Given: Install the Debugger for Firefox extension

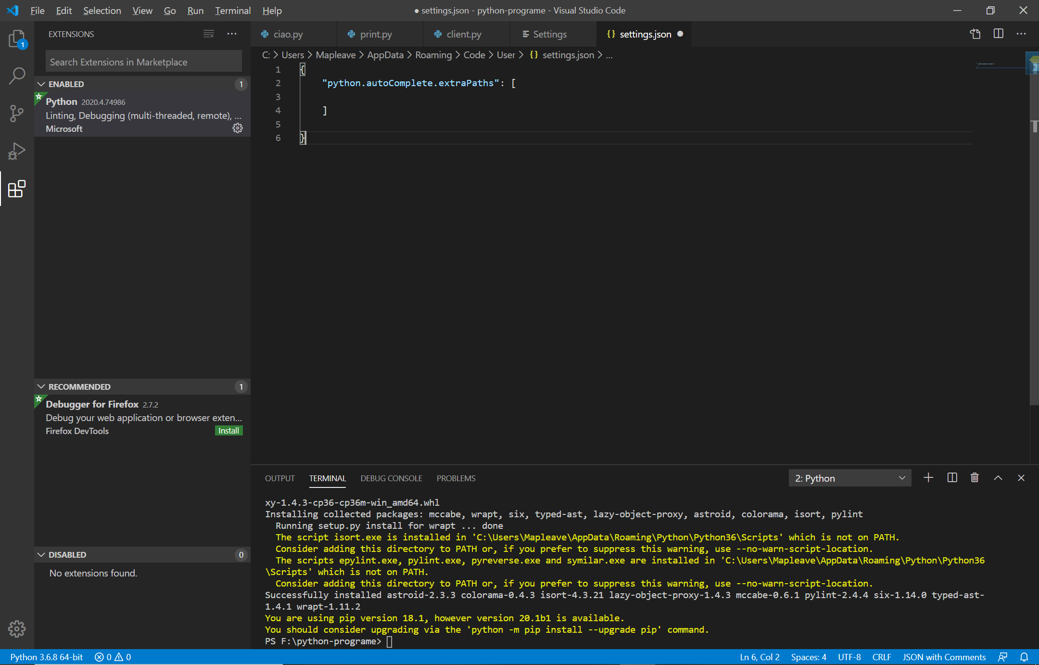Looking at the screenshot, I should click(x=228, y=430).
